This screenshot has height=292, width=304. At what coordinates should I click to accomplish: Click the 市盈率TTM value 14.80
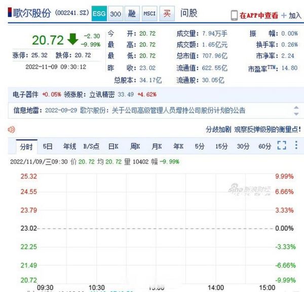coord(289,68)
